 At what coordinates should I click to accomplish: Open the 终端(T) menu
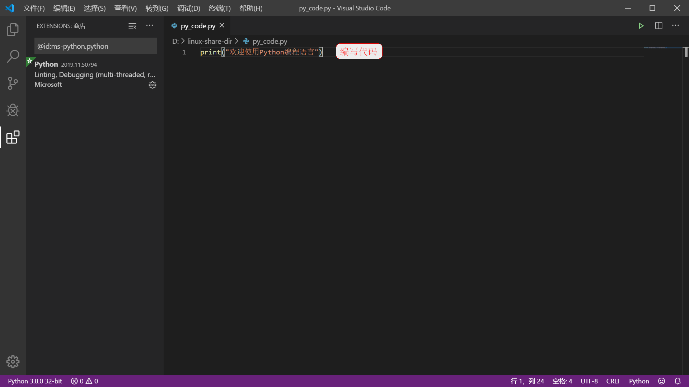220,8
